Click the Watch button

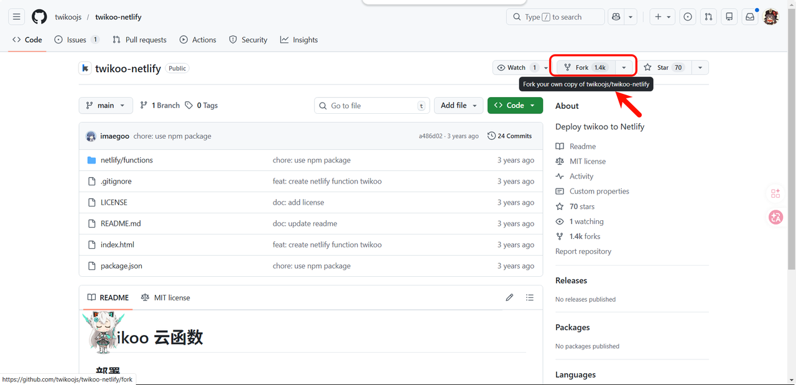[517, 67]
